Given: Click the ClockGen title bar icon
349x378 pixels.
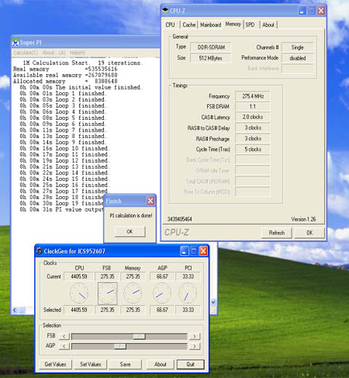Looking at the screenshot, I should [x=39, y=251].
